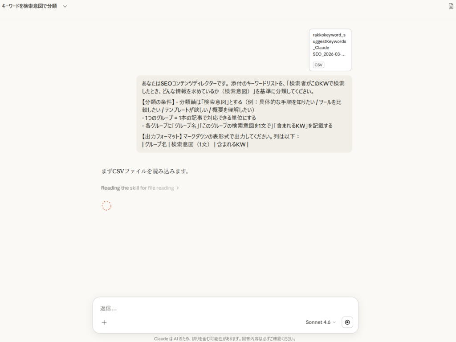Click the document icon at the top right
The image size is (456, 342).
pos(449,7)
